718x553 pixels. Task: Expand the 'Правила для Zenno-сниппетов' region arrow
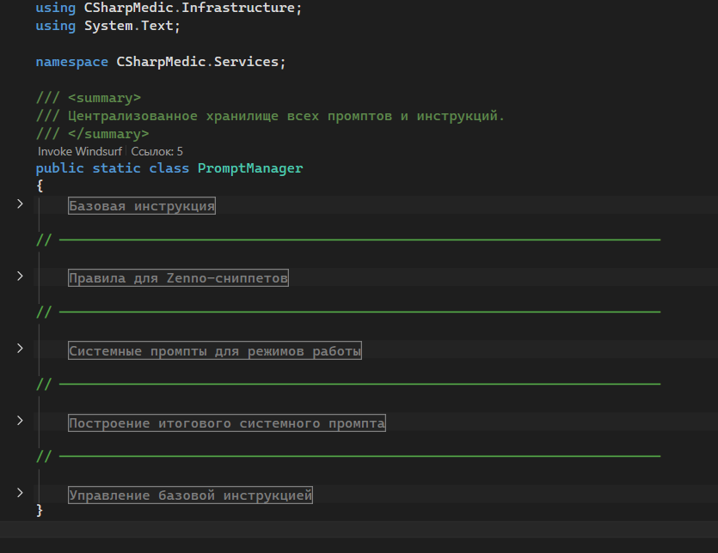[20, 276]
